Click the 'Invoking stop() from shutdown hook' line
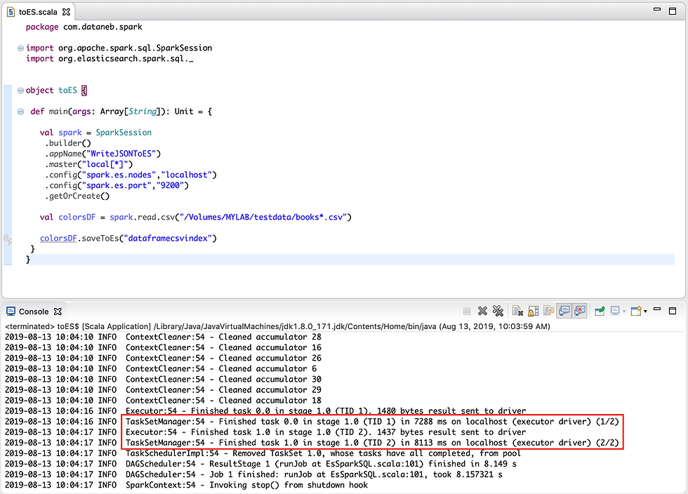This screenshot has height=494, width=688. coord(187,485)
